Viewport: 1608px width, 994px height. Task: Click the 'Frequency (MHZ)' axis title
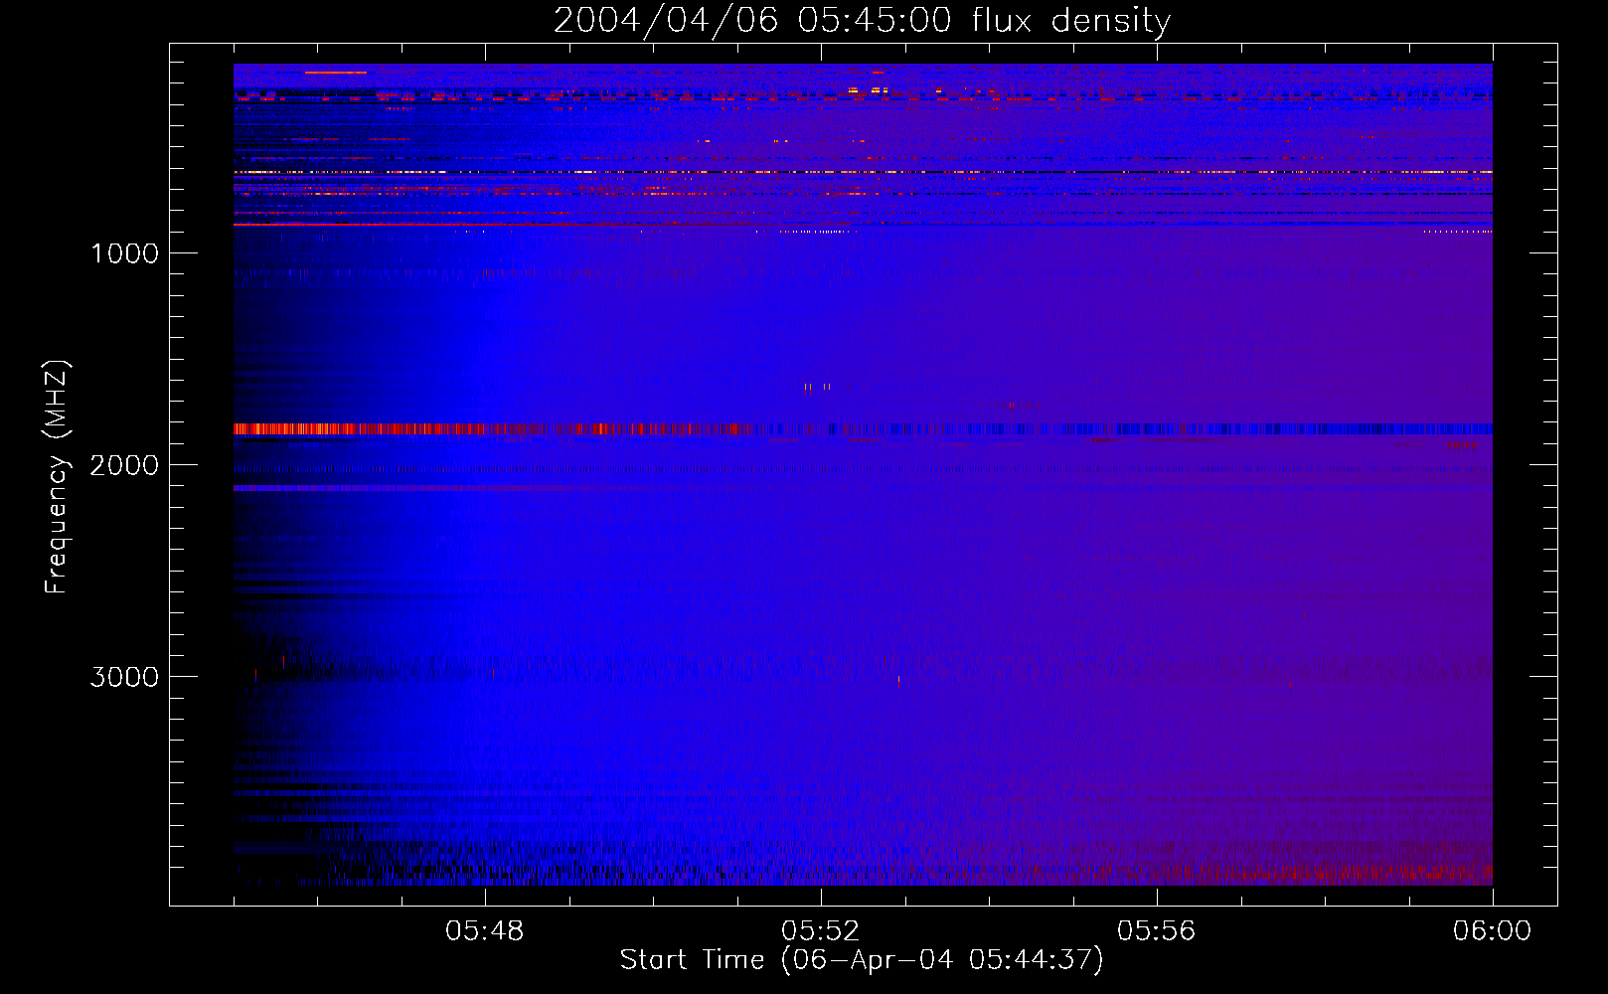57,476
